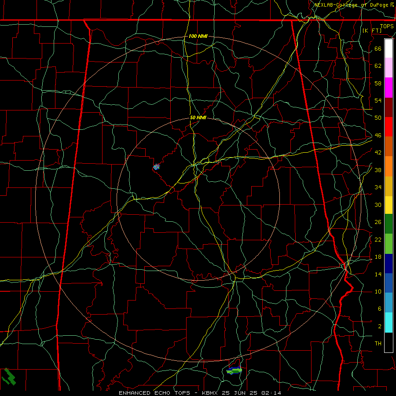This screenshot has width=396, height=396.
Task: Click the 'ENHANCED ECHO TOPS' caption text
Action: pos(154,393)
